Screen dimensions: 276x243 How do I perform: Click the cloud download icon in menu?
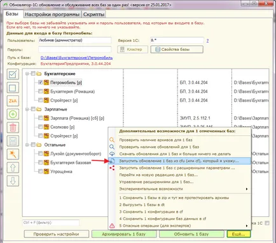[x=112, y=154]
